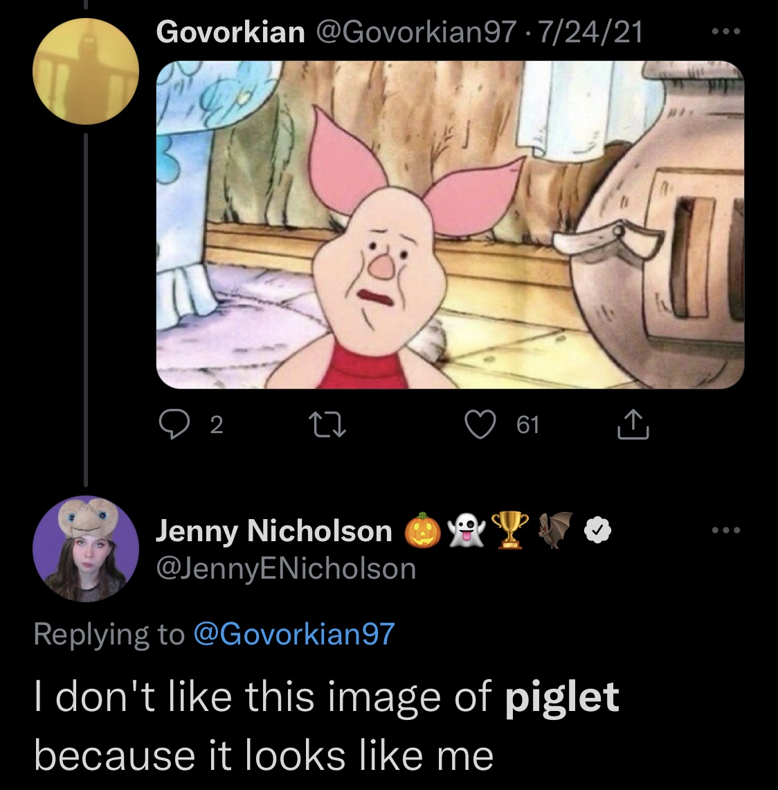Open more options on Jenny Nicholson's tweet
This screenshot has width=778, height=790.
click(x=726, y=531)
